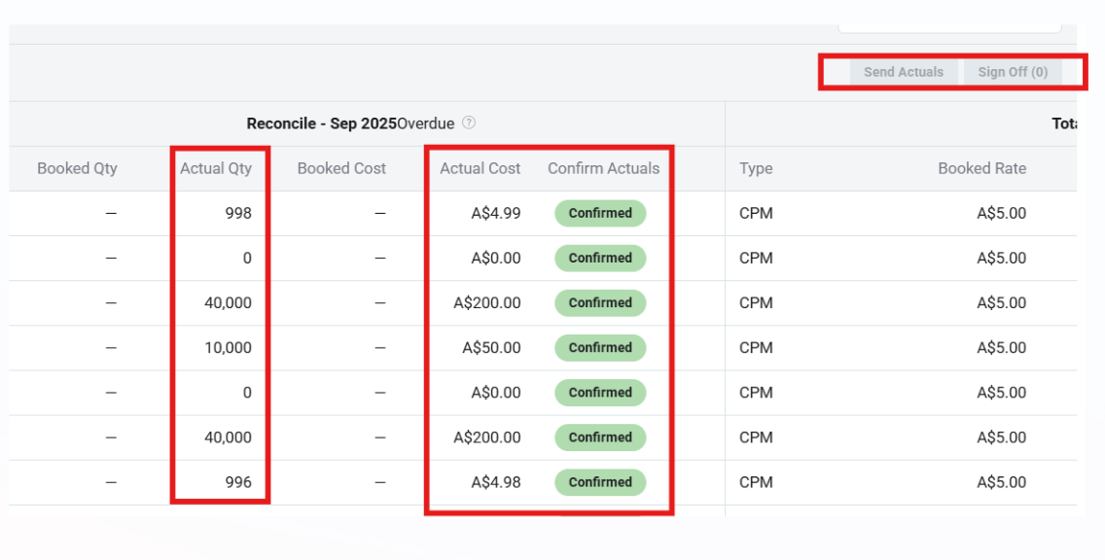Click the Type column header

click(x=756, y=168)
